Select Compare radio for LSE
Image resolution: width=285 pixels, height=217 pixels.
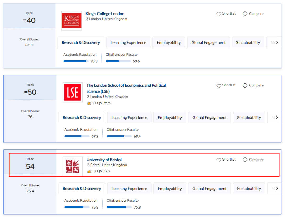point(245,85)
